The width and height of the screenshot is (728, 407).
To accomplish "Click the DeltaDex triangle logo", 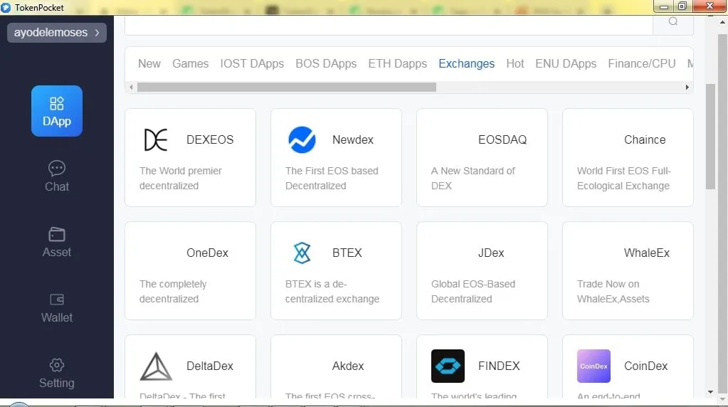I will pos(156,366).
